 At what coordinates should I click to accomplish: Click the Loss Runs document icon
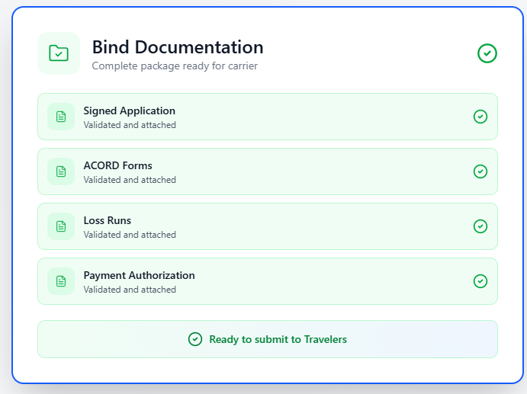tap(61, 226)
